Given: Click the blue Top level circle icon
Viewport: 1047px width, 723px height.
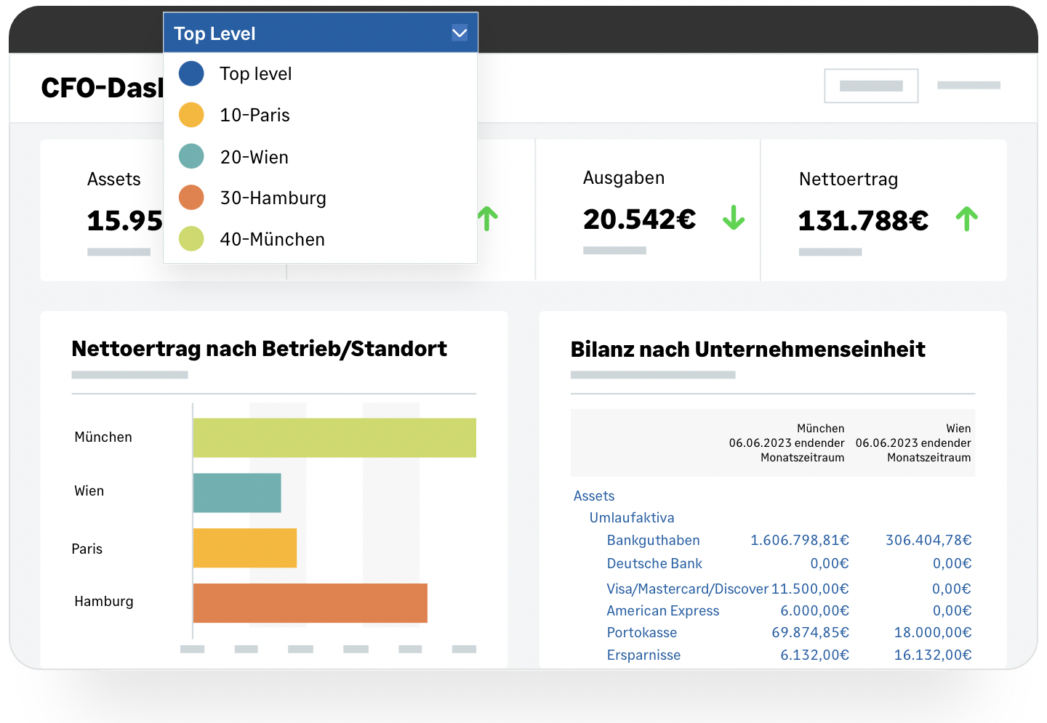Looking at the screenshot, I should click(x=191, y=73).
